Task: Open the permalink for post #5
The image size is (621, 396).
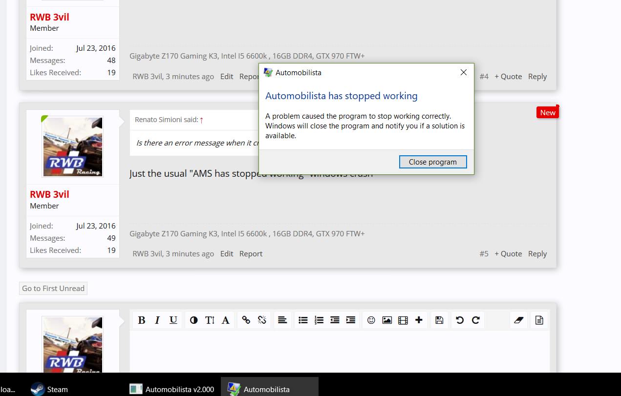Action: point(484,253)
